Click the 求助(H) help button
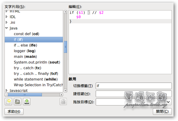Screen dimensions: 178x121 point(14,112)
